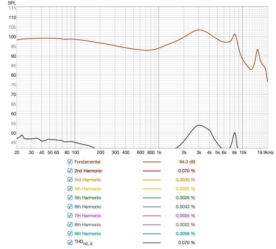Click the 0.0022 % value
Screen dimensions: 276x249
185,225
